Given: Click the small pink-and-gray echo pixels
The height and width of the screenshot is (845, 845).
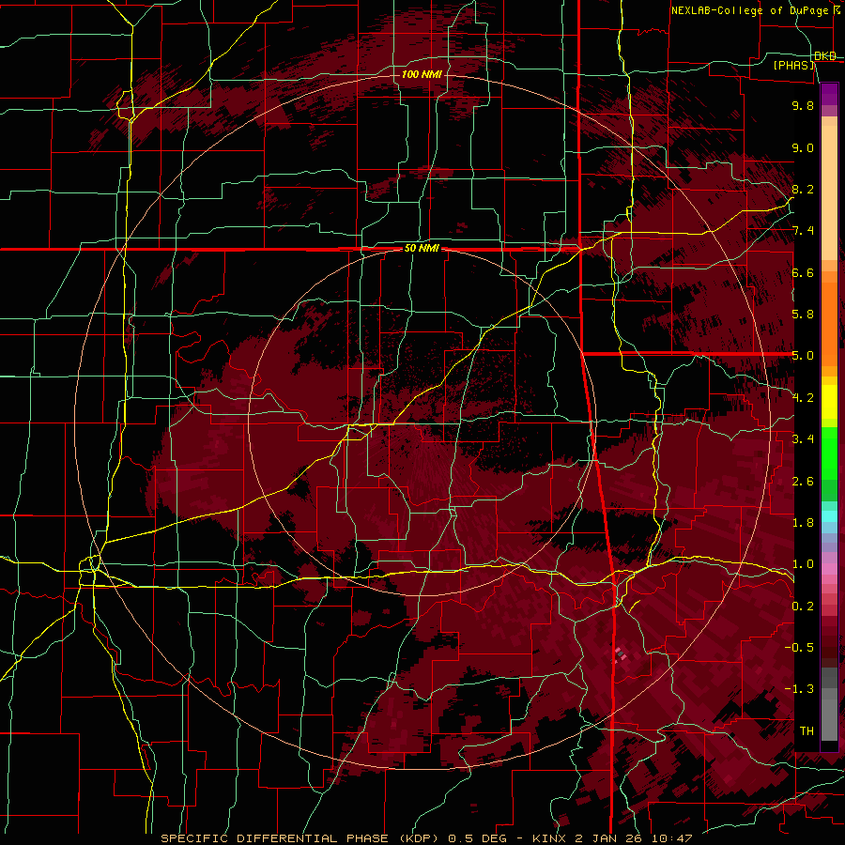Looking at the screenshot, I should click(x=620, y=655).
